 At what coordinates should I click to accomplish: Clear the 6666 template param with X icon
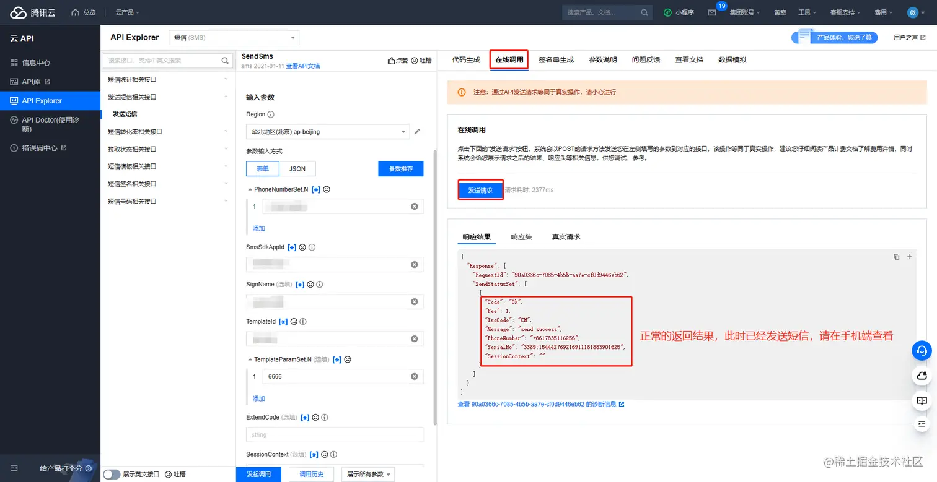[x=415, y=376]
